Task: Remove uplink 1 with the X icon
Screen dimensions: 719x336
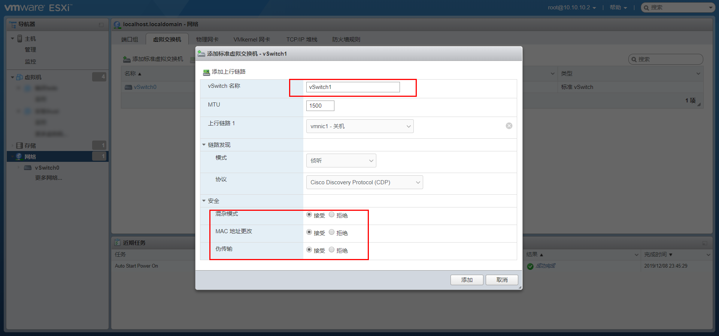Action: [x=509, y=126]
